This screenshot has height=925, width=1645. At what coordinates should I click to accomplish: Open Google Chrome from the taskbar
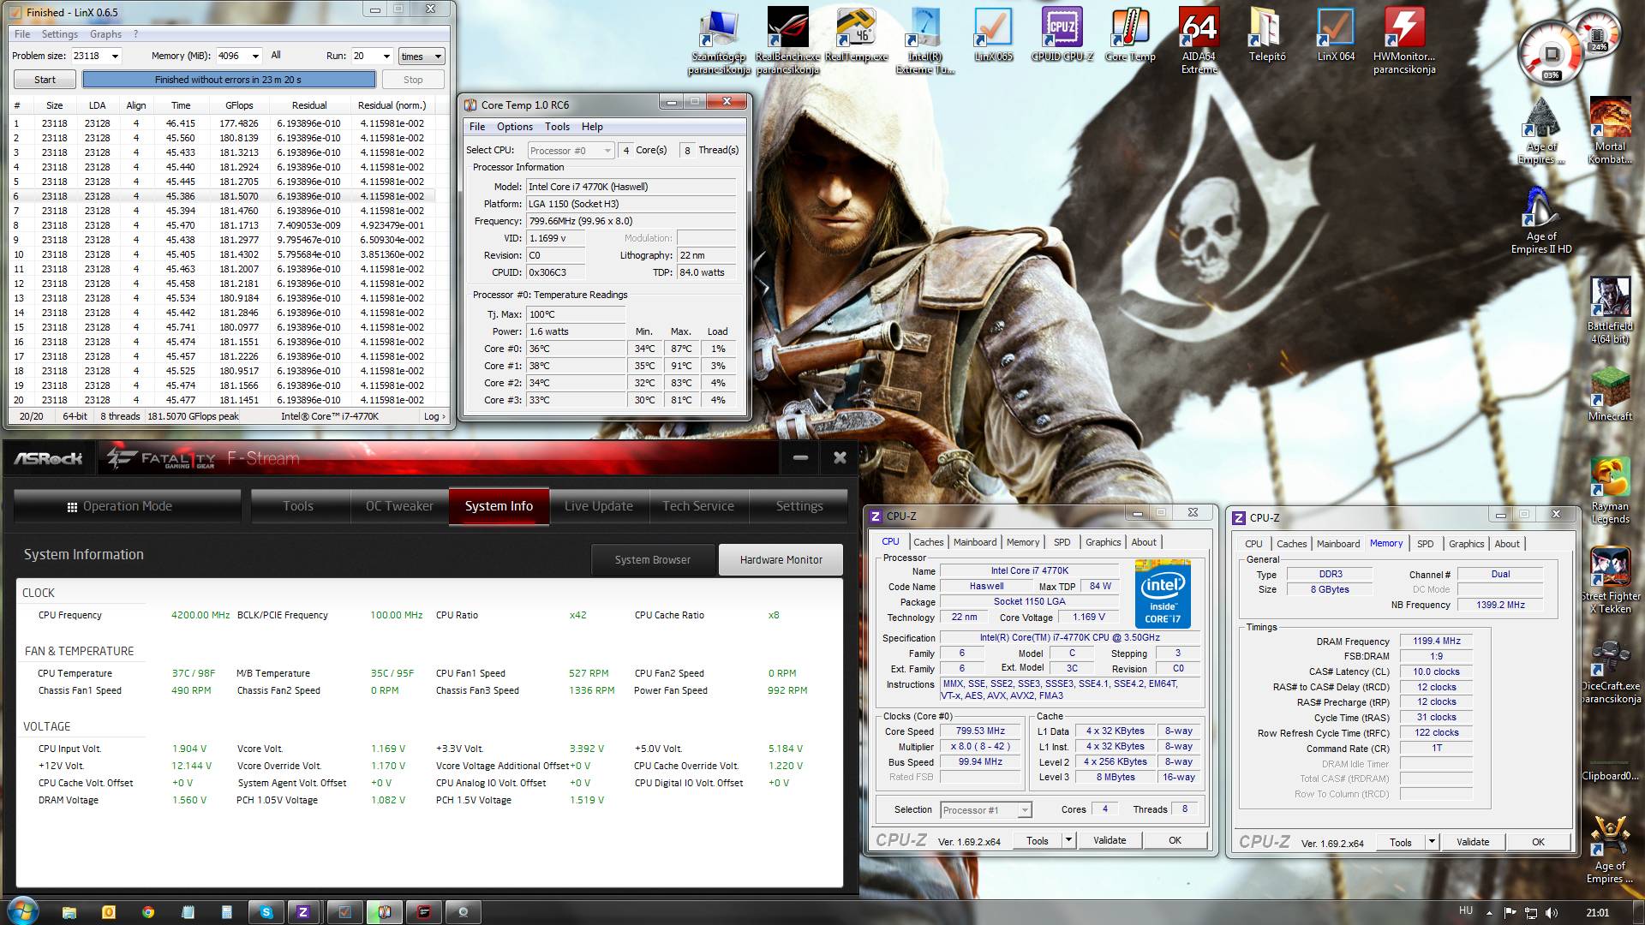(x=148, y=912)
